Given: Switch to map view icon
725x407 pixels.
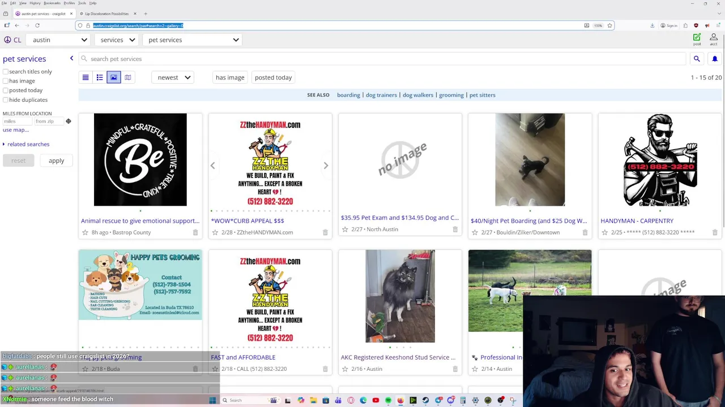Looking at the screenshot, I should pyautogui.click(x=128, y=77).
